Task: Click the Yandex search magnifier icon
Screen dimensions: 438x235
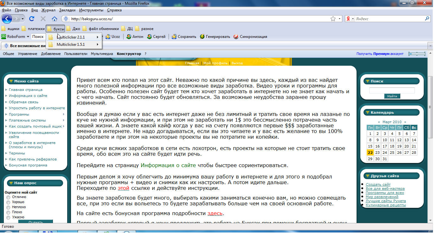Action: click(x=427, y=19)
